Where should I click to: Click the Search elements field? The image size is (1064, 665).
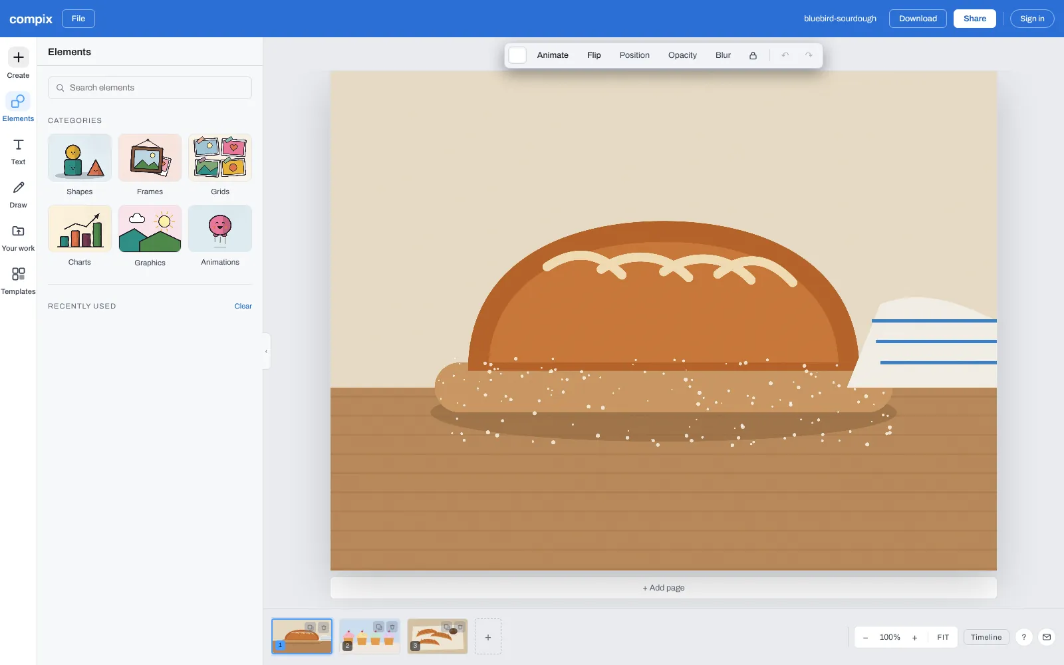[150, 88]
